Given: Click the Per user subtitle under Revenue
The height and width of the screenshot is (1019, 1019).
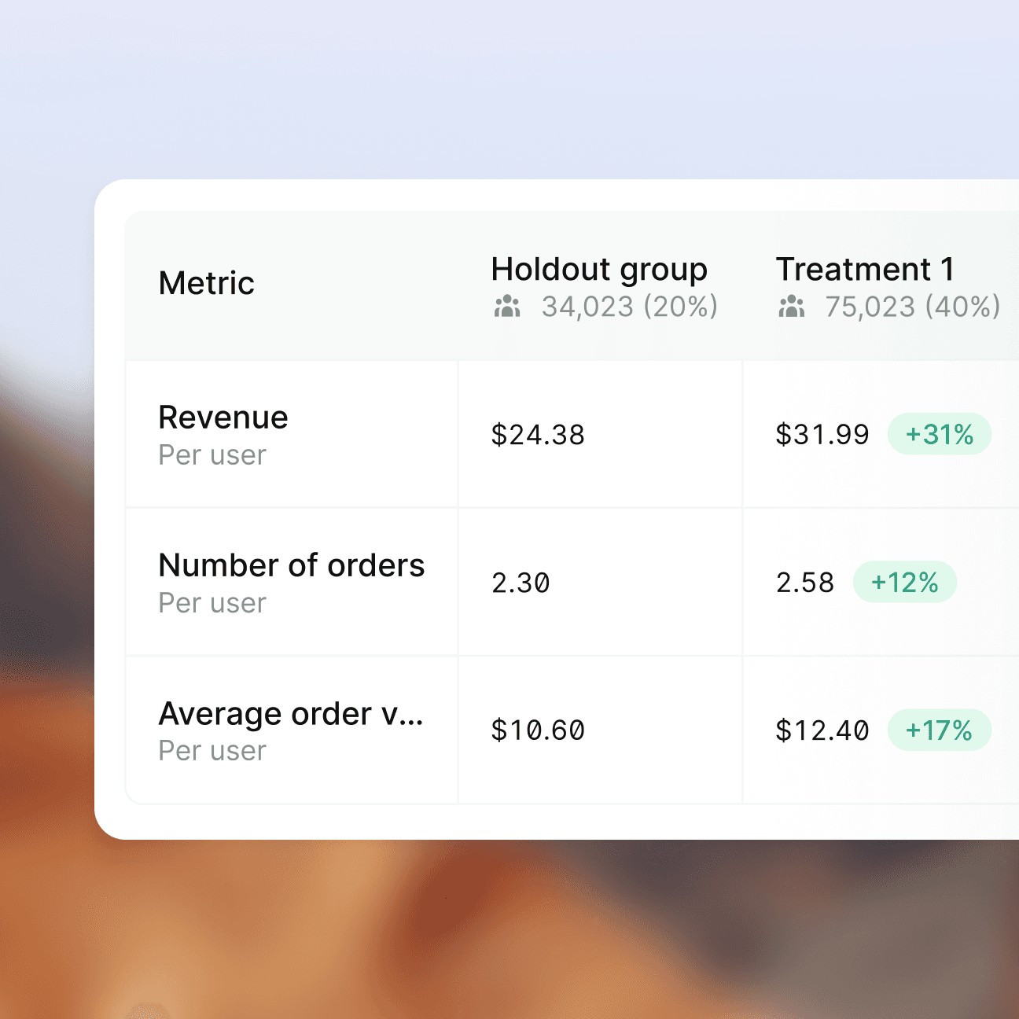Looking at the screenshot, I should 212,454.
